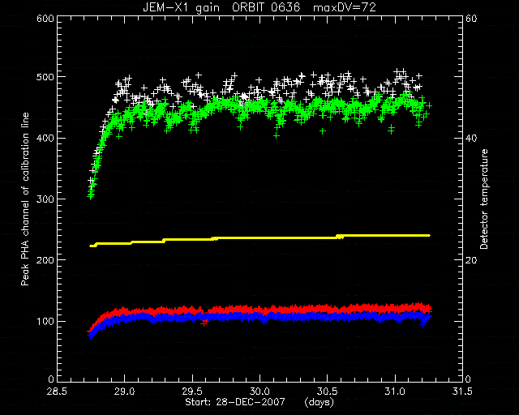
Task: Click the 'Detector temperature' right axis label
Action: click(484, 199)
